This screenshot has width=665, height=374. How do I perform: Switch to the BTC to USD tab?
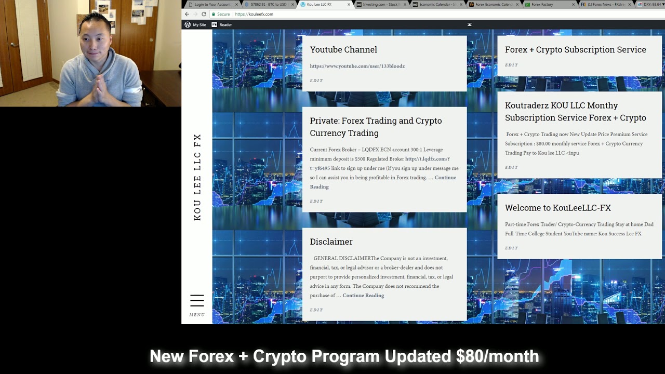269,4
